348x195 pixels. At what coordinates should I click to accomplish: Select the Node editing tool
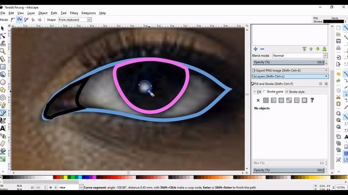click(x=3, y=36)
